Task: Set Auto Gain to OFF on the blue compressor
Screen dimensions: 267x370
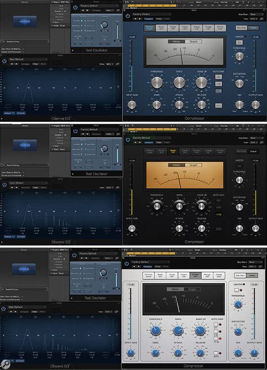Action: click(219, 77)
